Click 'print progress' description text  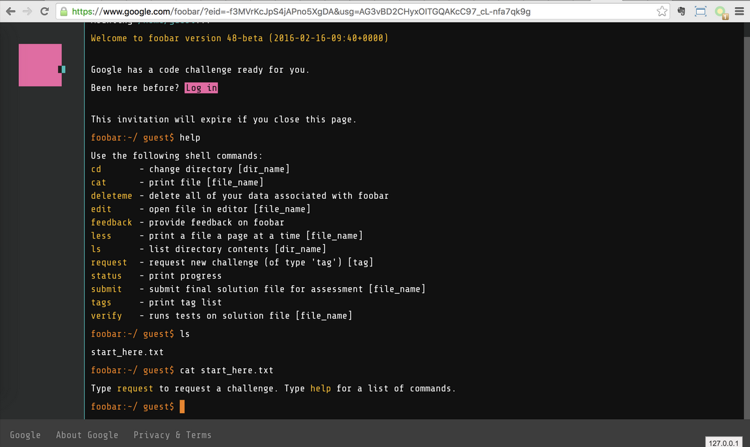coord(185,276)
